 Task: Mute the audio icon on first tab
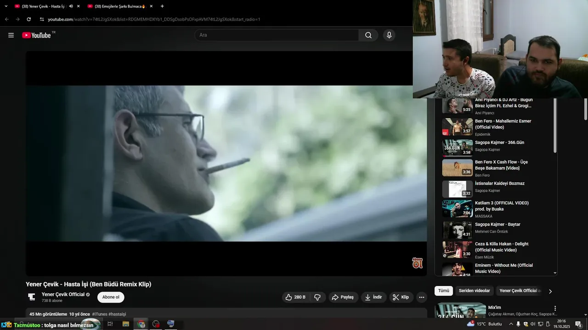[x=71, y=6]
